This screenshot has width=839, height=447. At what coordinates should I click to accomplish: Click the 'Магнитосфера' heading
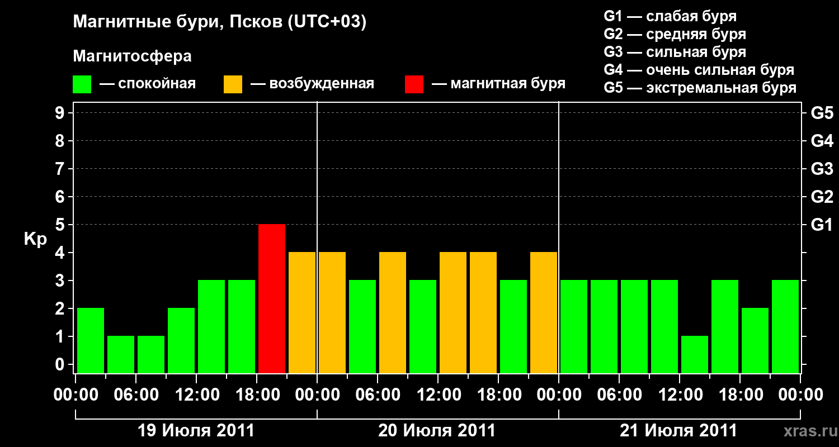click(132, 56)
